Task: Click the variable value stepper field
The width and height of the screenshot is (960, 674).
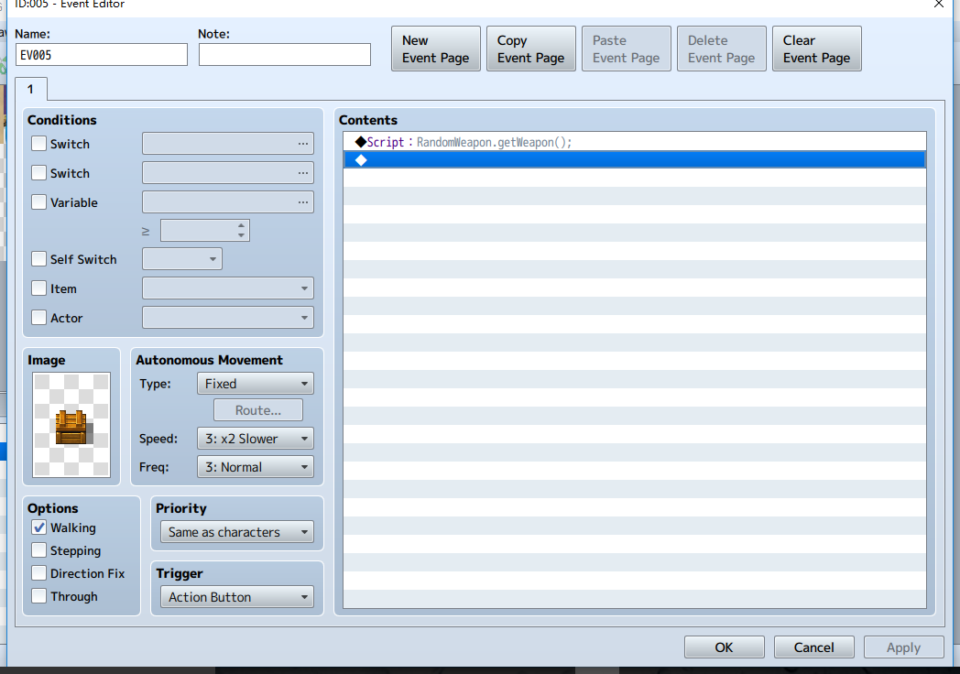Action: pyautogui.click(x=204, y=231)
